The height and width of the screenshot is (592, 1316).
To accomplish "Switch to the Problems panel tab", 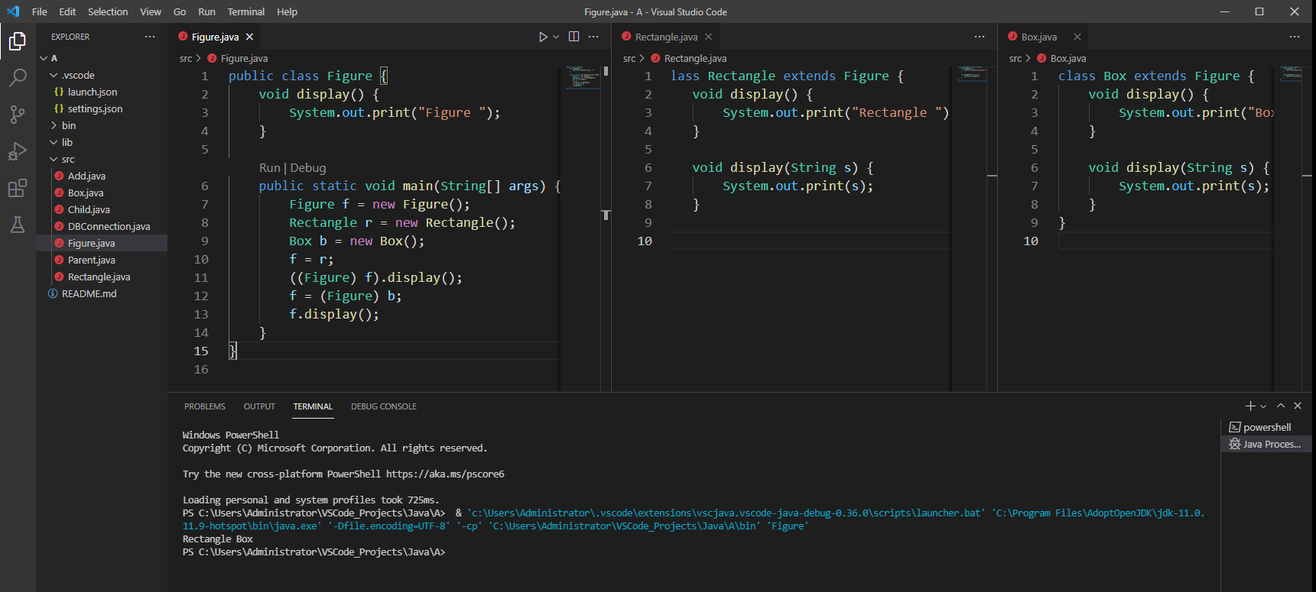I will tap(205, 406).
